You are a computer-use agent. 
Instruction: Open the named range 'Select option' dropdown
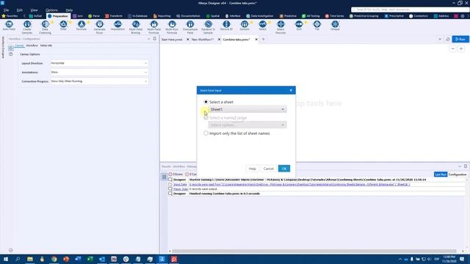247,125
